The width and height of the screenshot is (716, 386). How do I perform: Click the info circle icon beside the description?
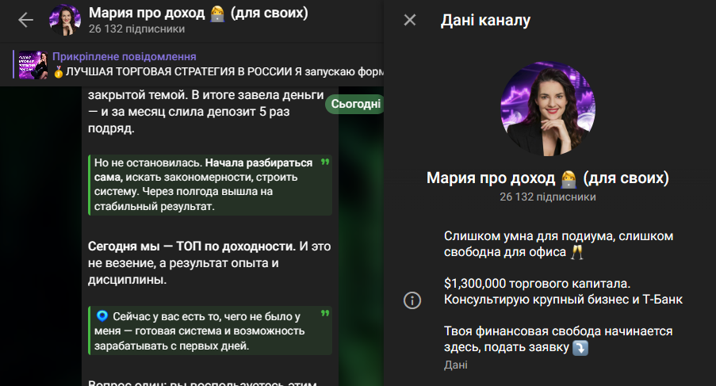point(412,300)
